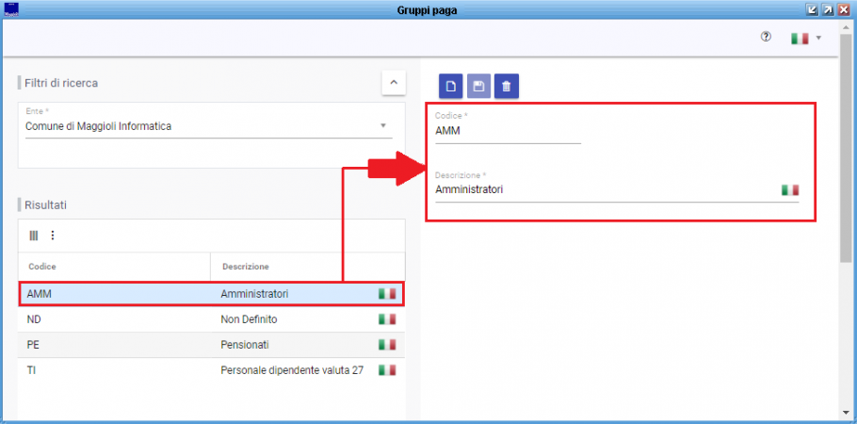857x424 pixels.
Task: Click the Italian flag in Personale dipendente row
Action: (387, 370)
